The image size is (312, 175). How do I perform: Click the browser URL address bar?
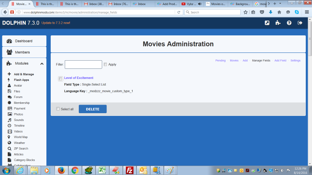point(99,12)
